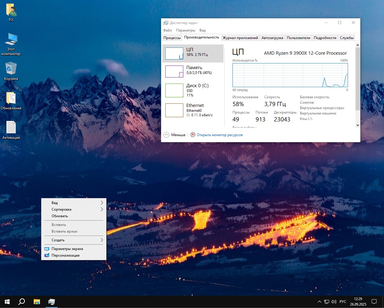Select the Этот компьютер desktop icon
The image size is (384, 308).
click(x=11, y=44)
